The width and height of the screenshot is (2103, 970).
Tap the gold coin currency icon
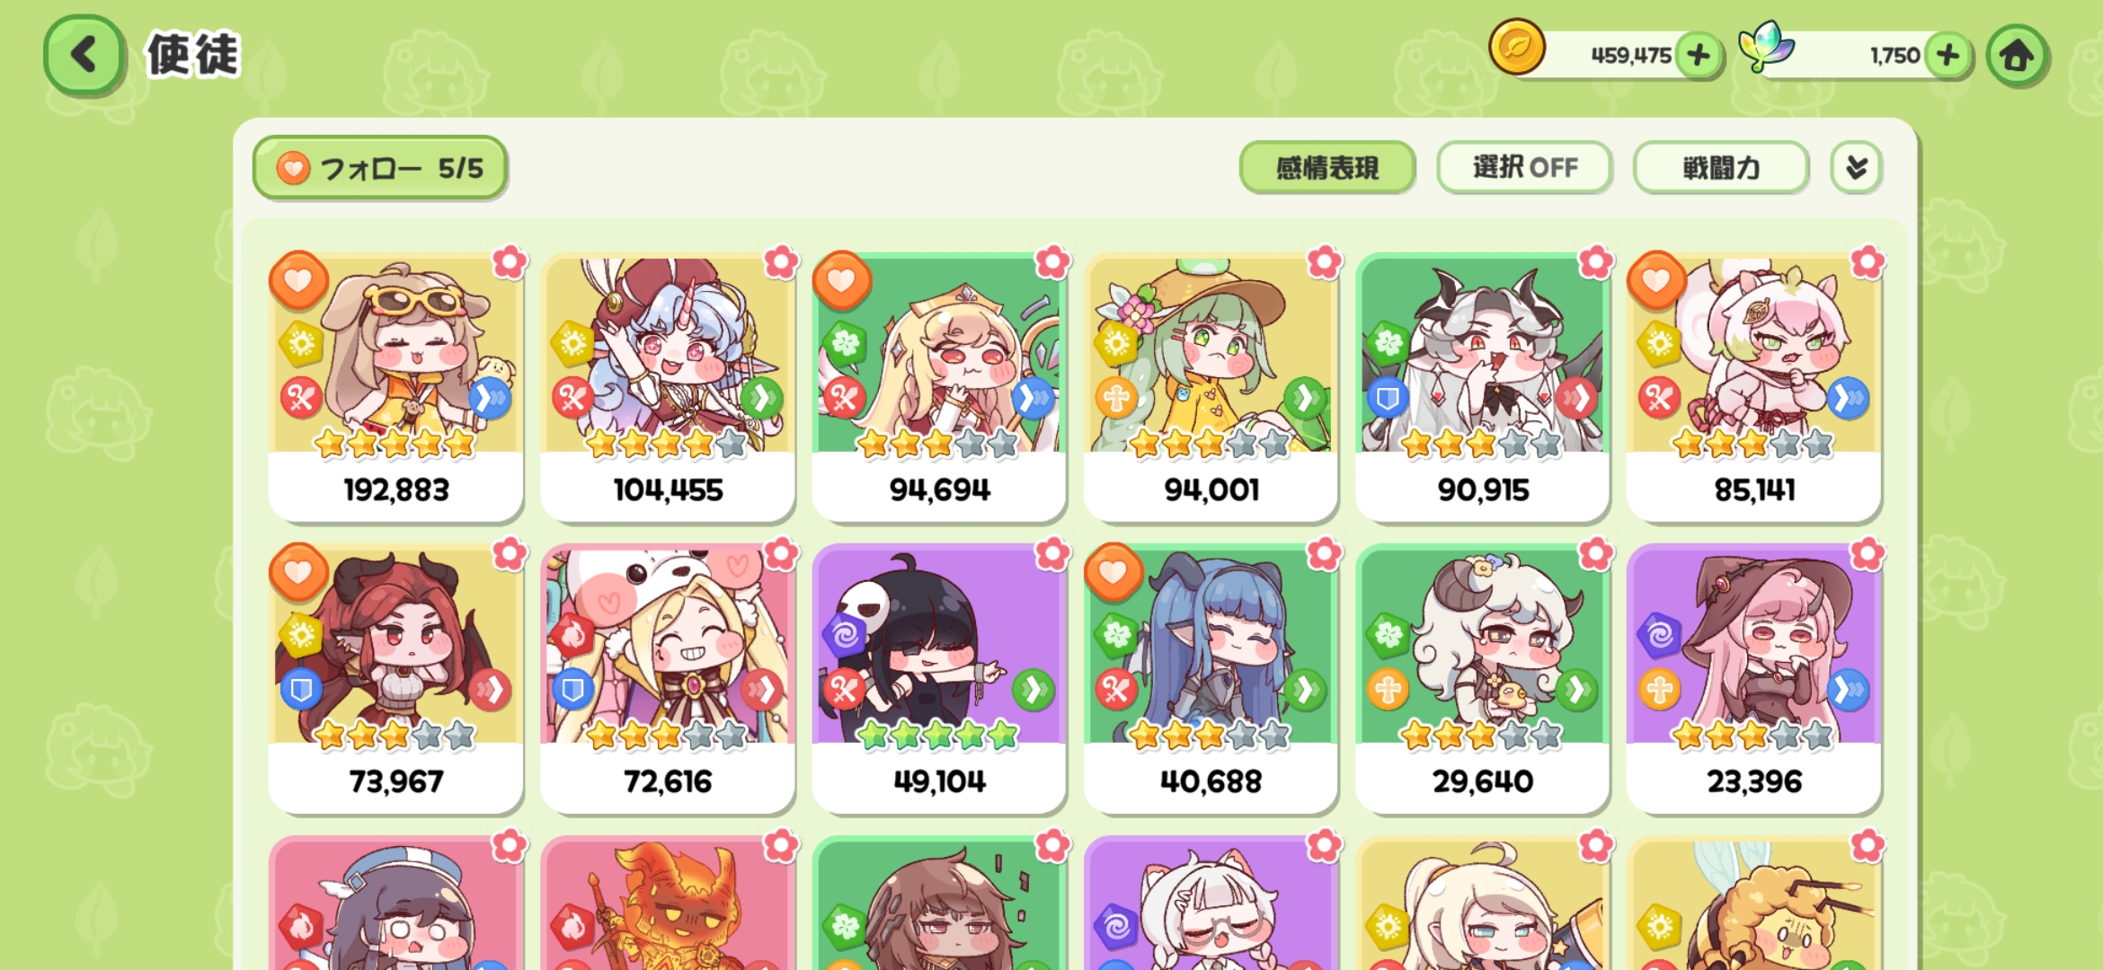(1517, 47)
